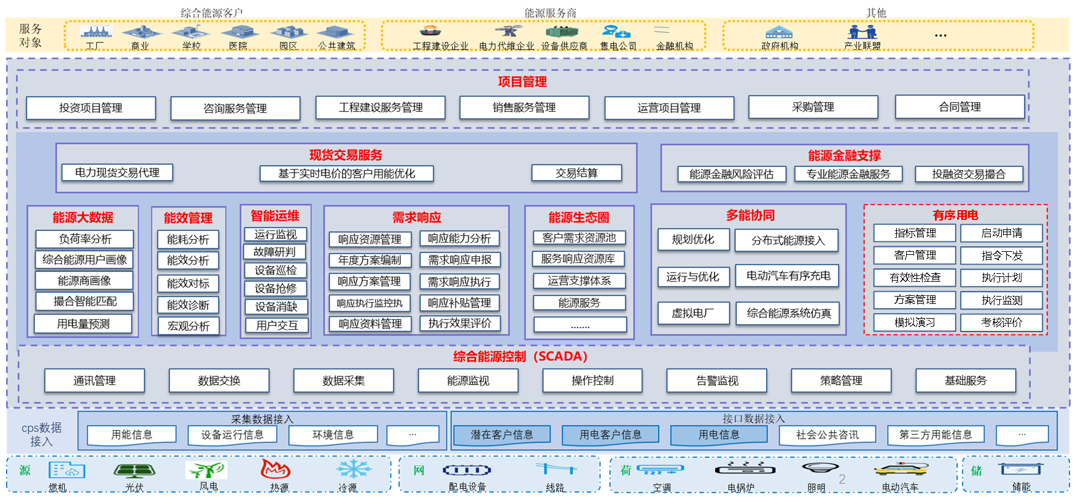Click the 空调 air conditioner icon
The width and height of the screenshot is (1081, 500).
(661, 470)
